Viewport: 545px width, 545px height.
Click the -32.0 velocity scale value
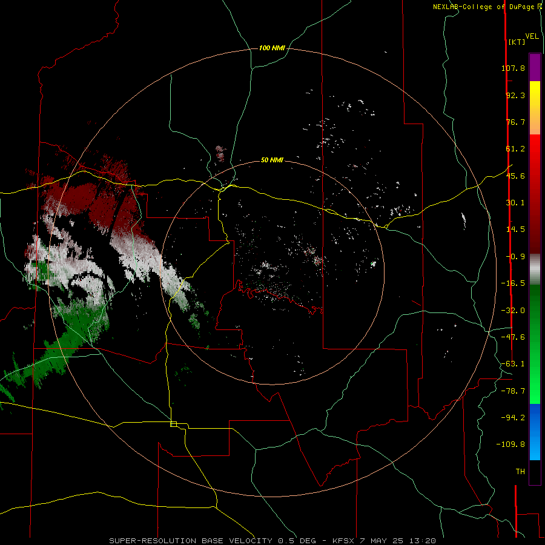[x=513, y=311]
